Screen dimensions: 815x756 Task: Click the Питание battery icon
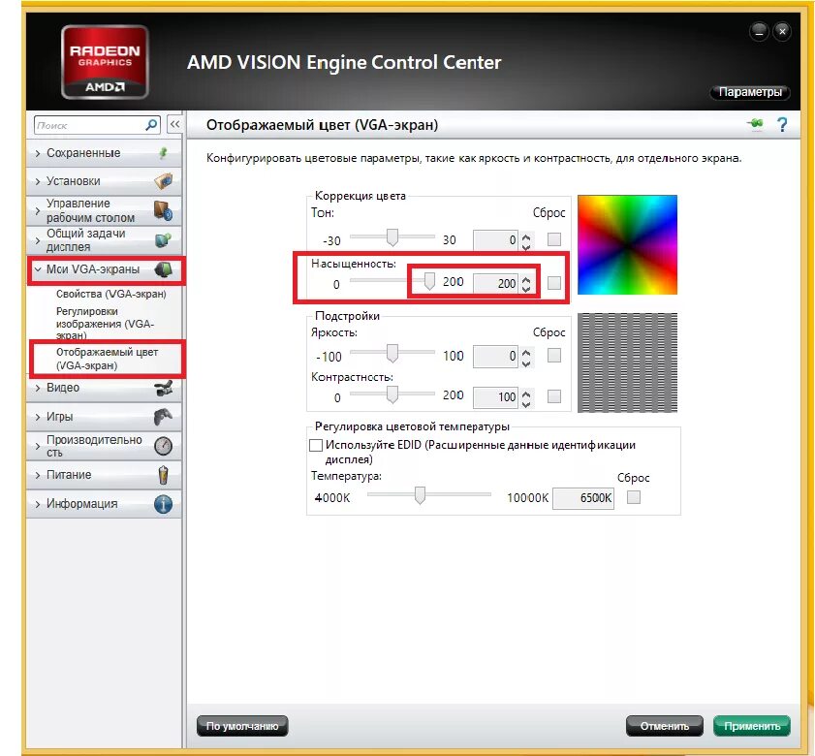click(x=163, y=475)
